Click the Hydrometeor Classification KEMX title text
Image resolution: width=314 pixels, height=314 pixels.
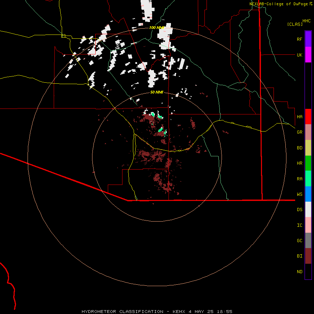click(x=133, y=312)
